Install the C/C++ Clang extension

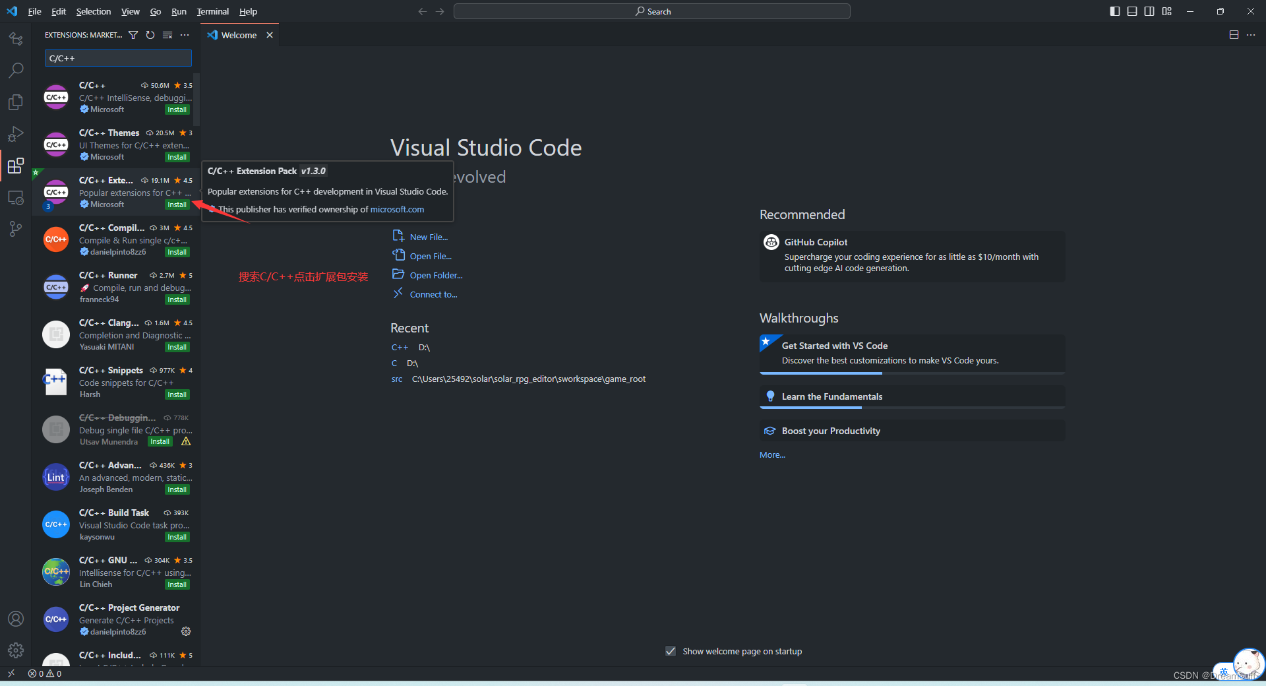[x=177, y=347]
